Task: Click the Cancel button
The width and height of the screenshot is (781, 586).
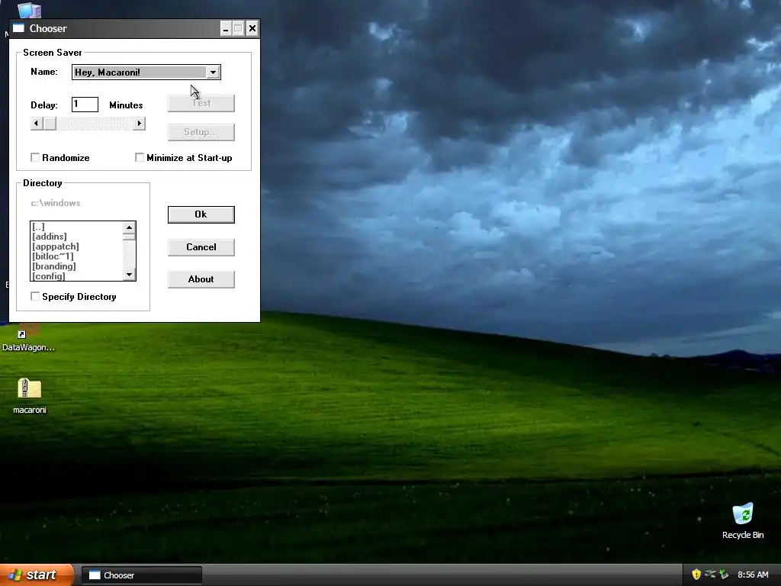Action: [x=201, y=247]
